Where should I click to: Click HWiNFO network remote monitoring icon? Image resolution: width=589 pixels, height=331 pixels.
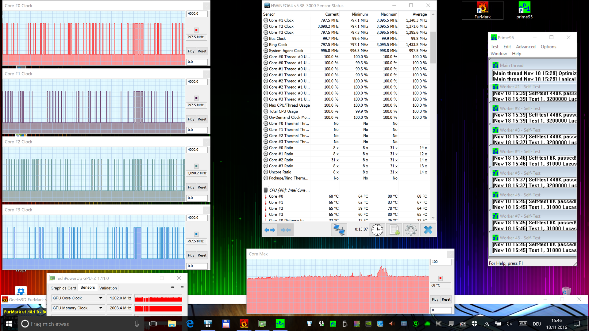pyautogui.click(x=339, y=230)
